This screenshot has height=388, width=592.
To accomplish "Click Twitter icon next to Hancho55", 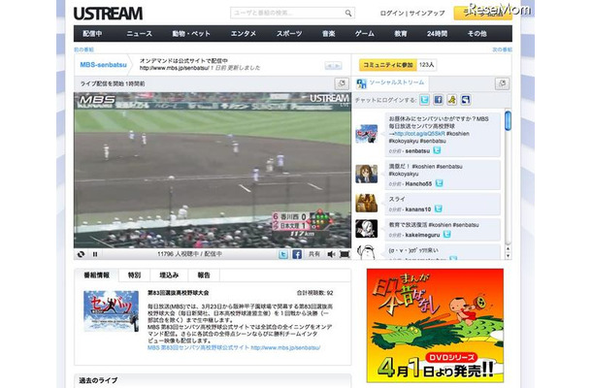I will click(439, 183).
